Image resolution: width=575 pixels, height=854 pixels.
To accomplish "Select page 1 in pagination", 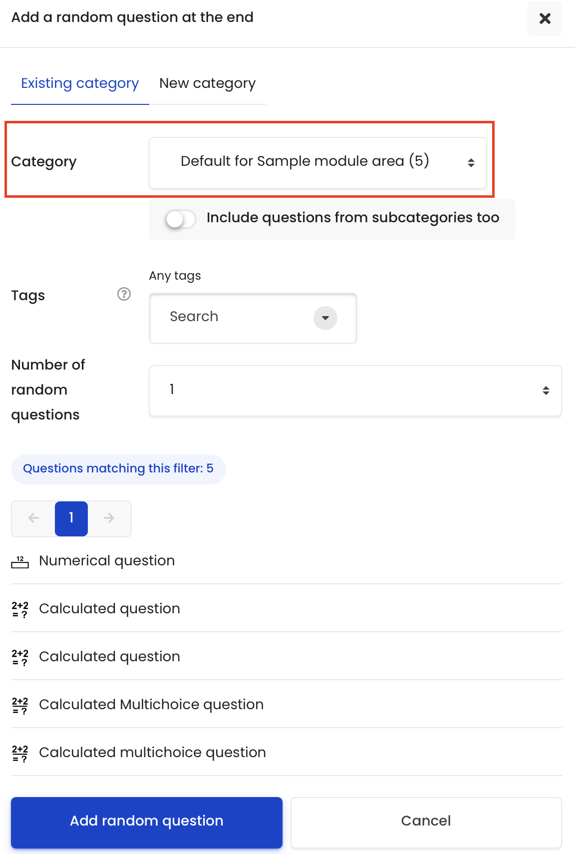I will pos(71,518).
